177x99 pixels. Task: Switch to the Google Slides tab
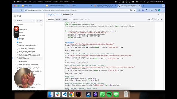33,6
